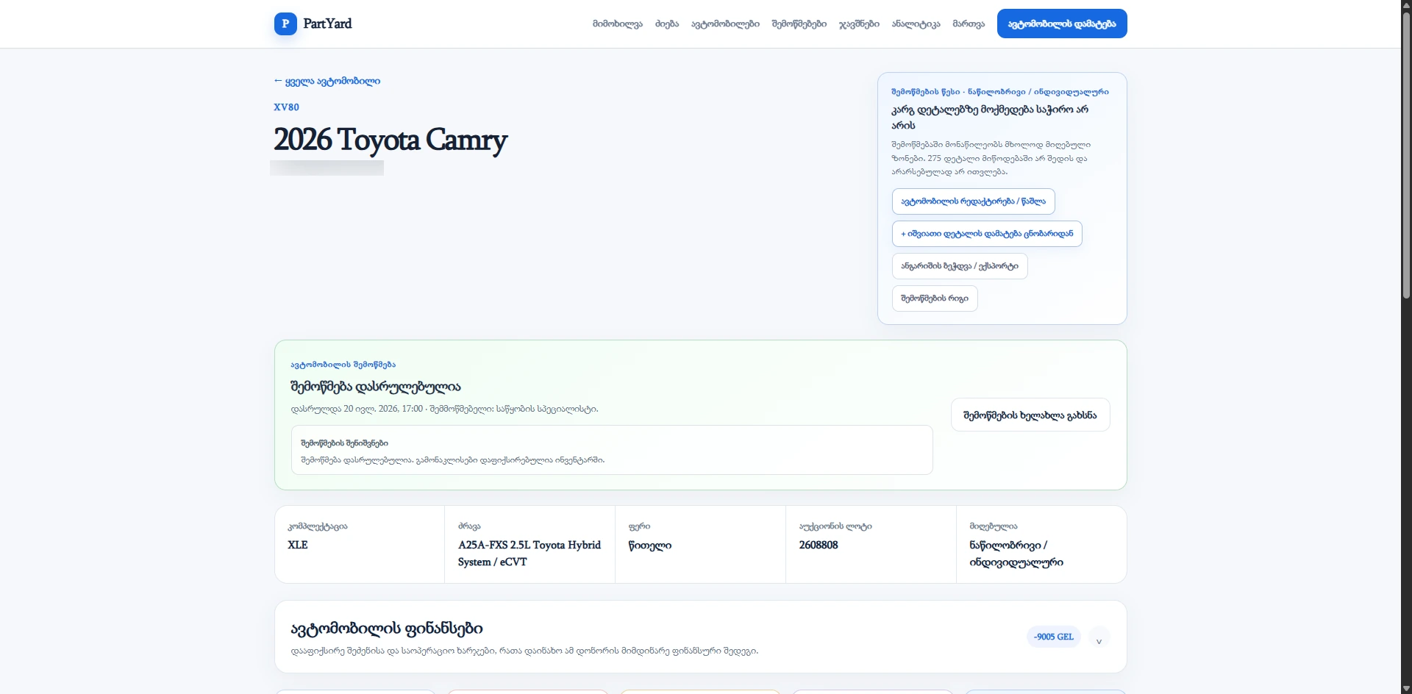
Task: Go to the ძიება navigation item
Action: click(x=667, y=24)
